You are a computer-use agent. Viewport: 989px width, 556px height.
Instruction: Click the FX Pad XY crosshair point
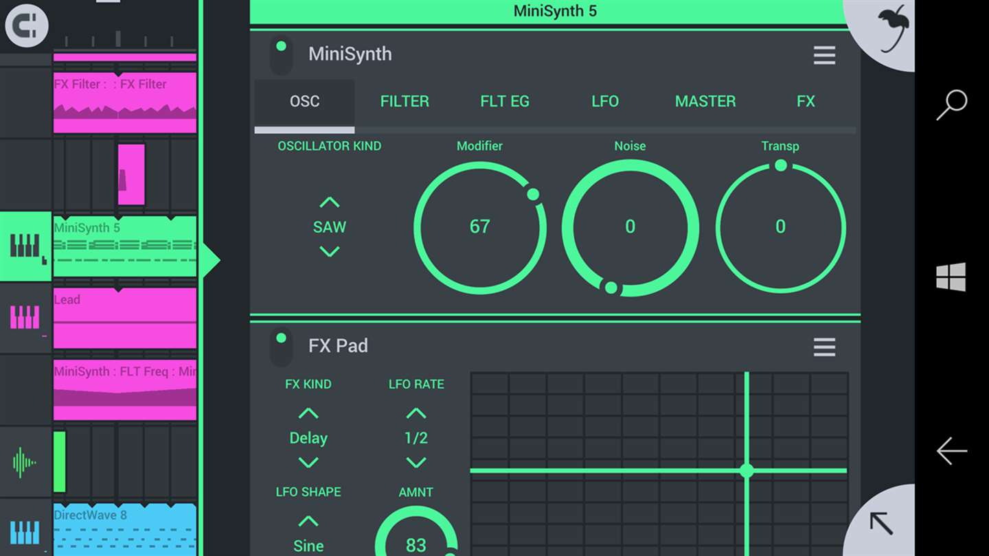point(747,471)
